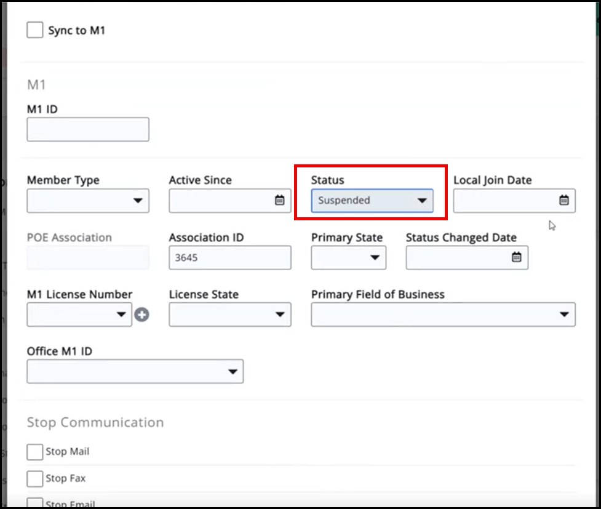Enable the Sync to M1 checkbox
This screenshot has height=509, width=601.
pyautogui.click(x=35, y=30)
